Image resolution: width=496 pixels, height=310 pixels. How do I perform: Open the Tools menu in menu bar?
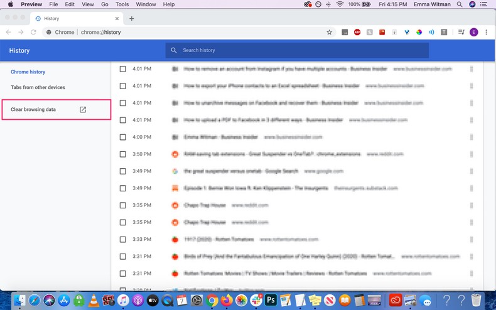122,4
